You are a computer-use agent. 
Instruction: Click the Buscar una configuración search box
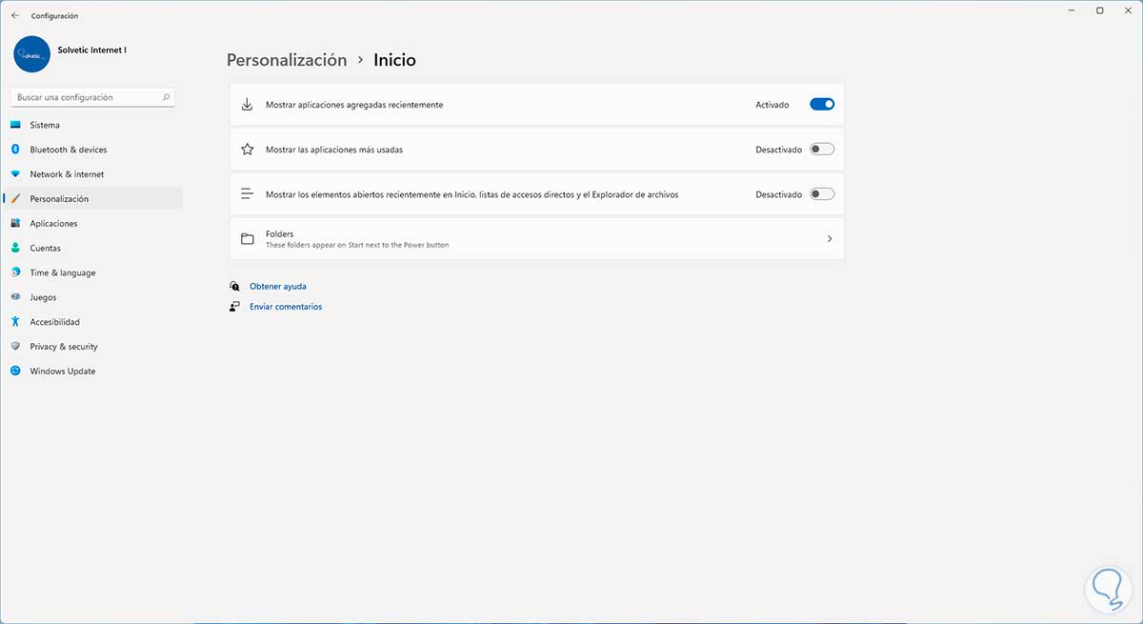point(88,97)
